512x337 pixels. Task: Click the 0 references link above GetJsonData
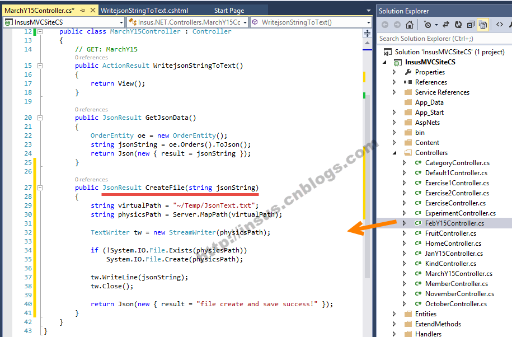coord(91,110)
